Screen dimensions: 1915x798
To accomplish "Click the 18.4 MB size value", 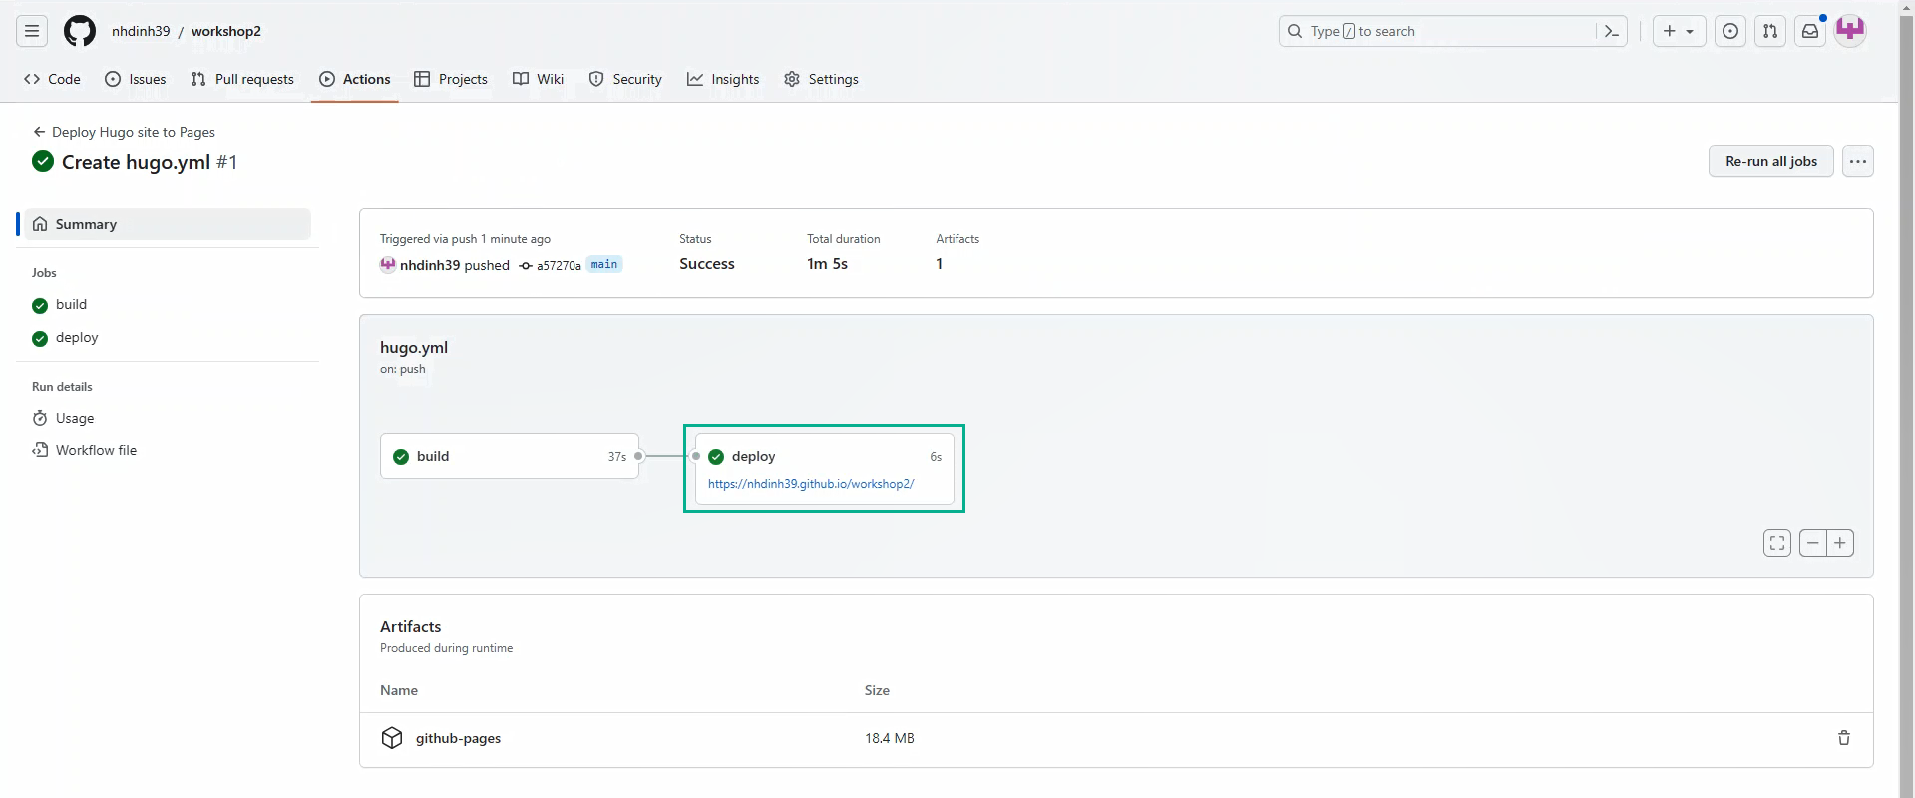I will [x=890, y=739].
